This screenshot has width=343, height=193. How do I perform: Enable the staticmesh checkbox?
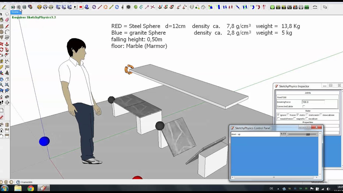(307, 115)
